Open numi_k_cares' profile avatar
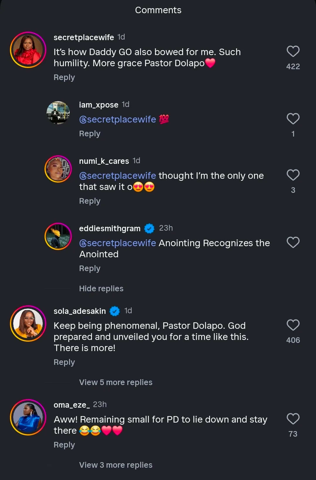This screenshot has width=316, height=480. point(58,169)
